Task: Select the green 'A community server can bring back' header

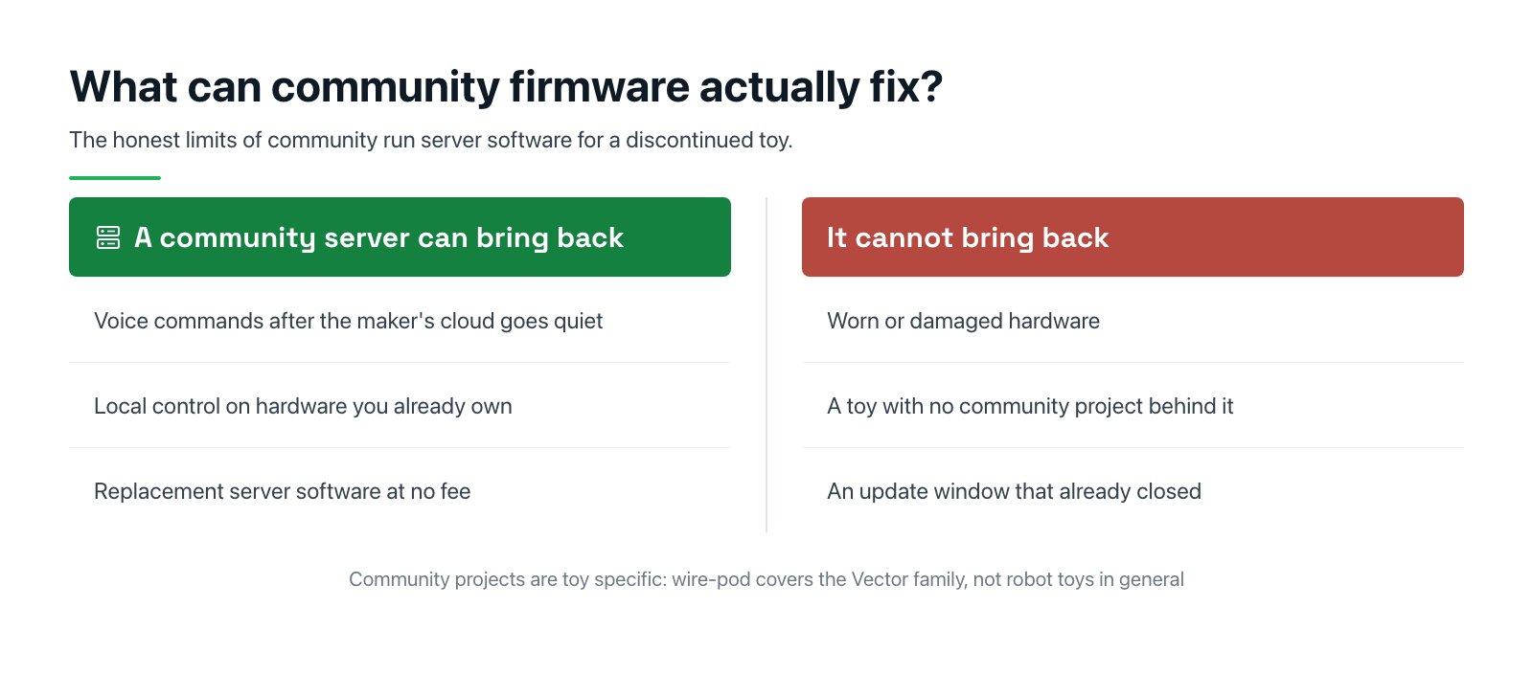Action: point(400,237)
